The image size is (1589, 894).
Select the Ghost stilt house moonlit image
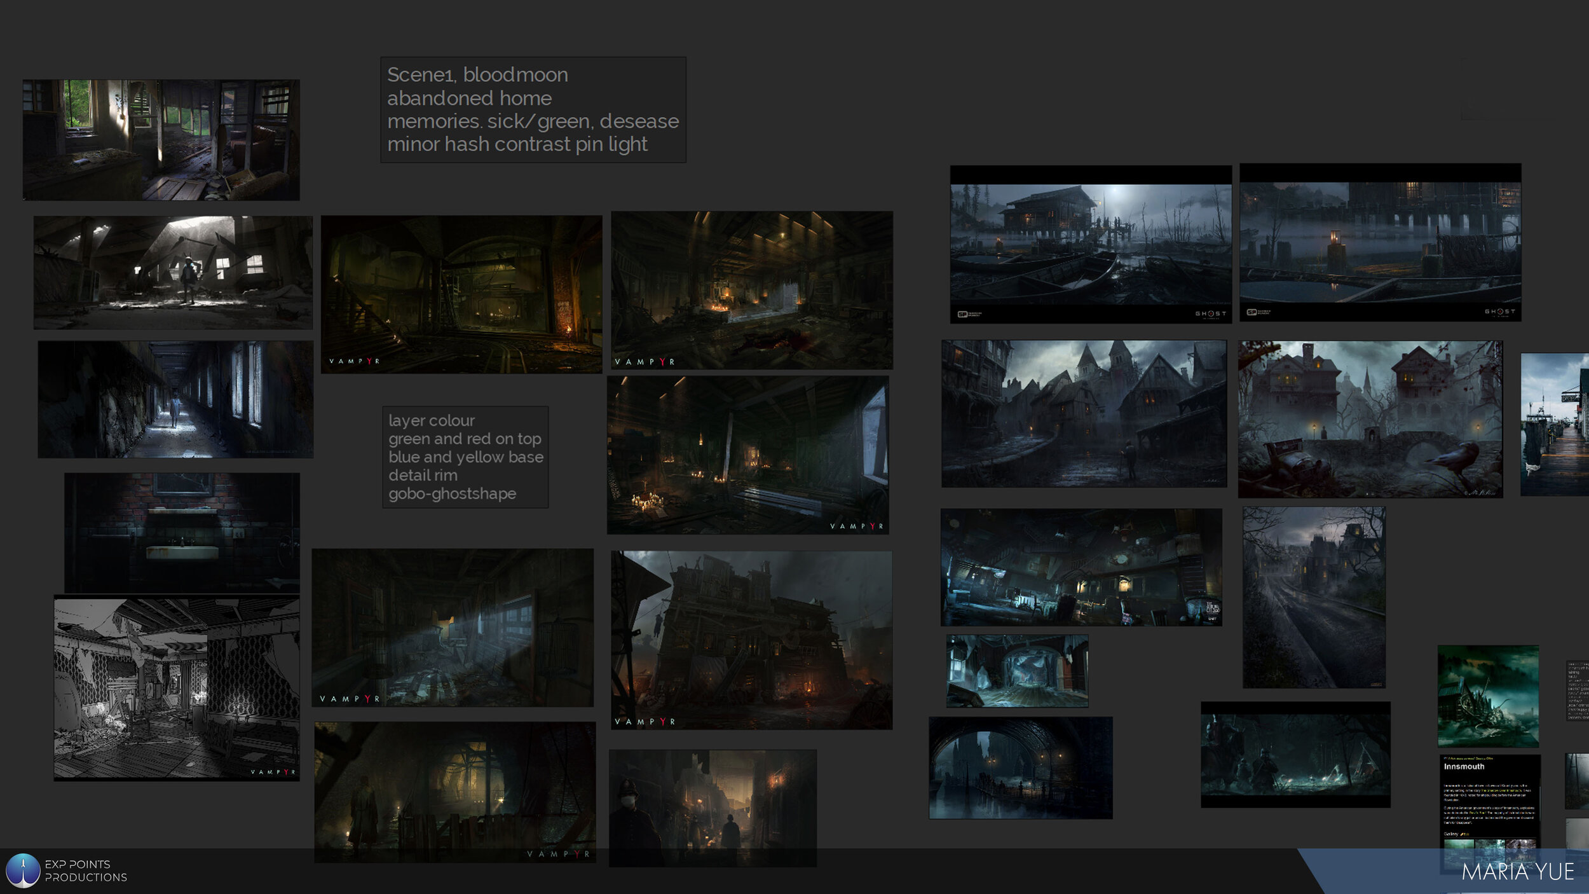point(1090,244)
